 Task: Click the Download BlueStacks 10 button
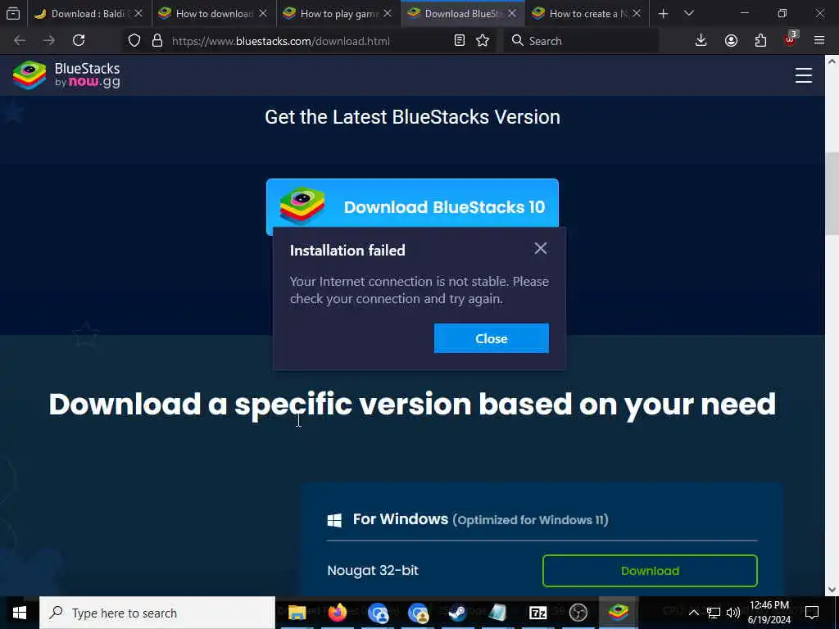tap(412, 206)
